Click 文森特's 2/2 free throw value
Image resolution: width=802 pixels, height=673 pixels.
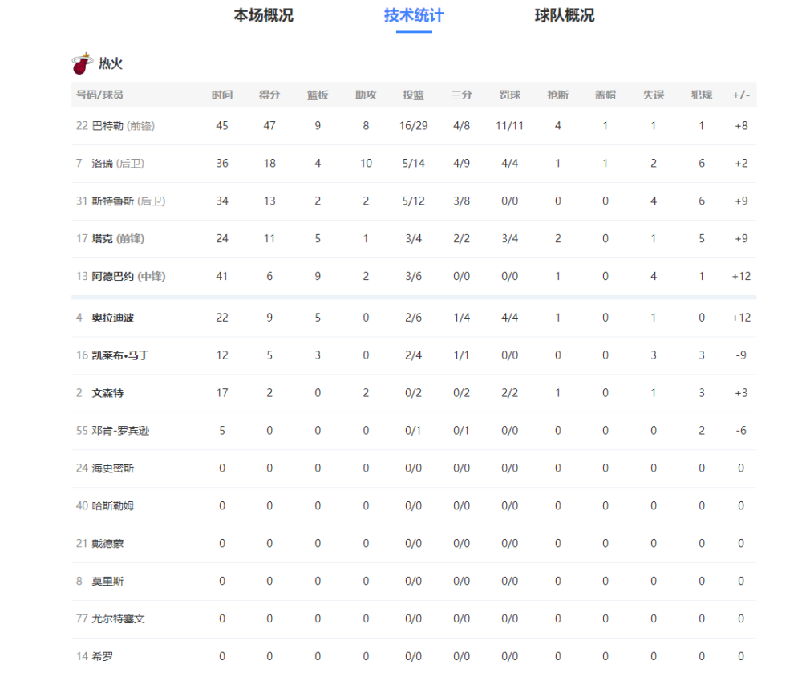click(x=509, y=393)
